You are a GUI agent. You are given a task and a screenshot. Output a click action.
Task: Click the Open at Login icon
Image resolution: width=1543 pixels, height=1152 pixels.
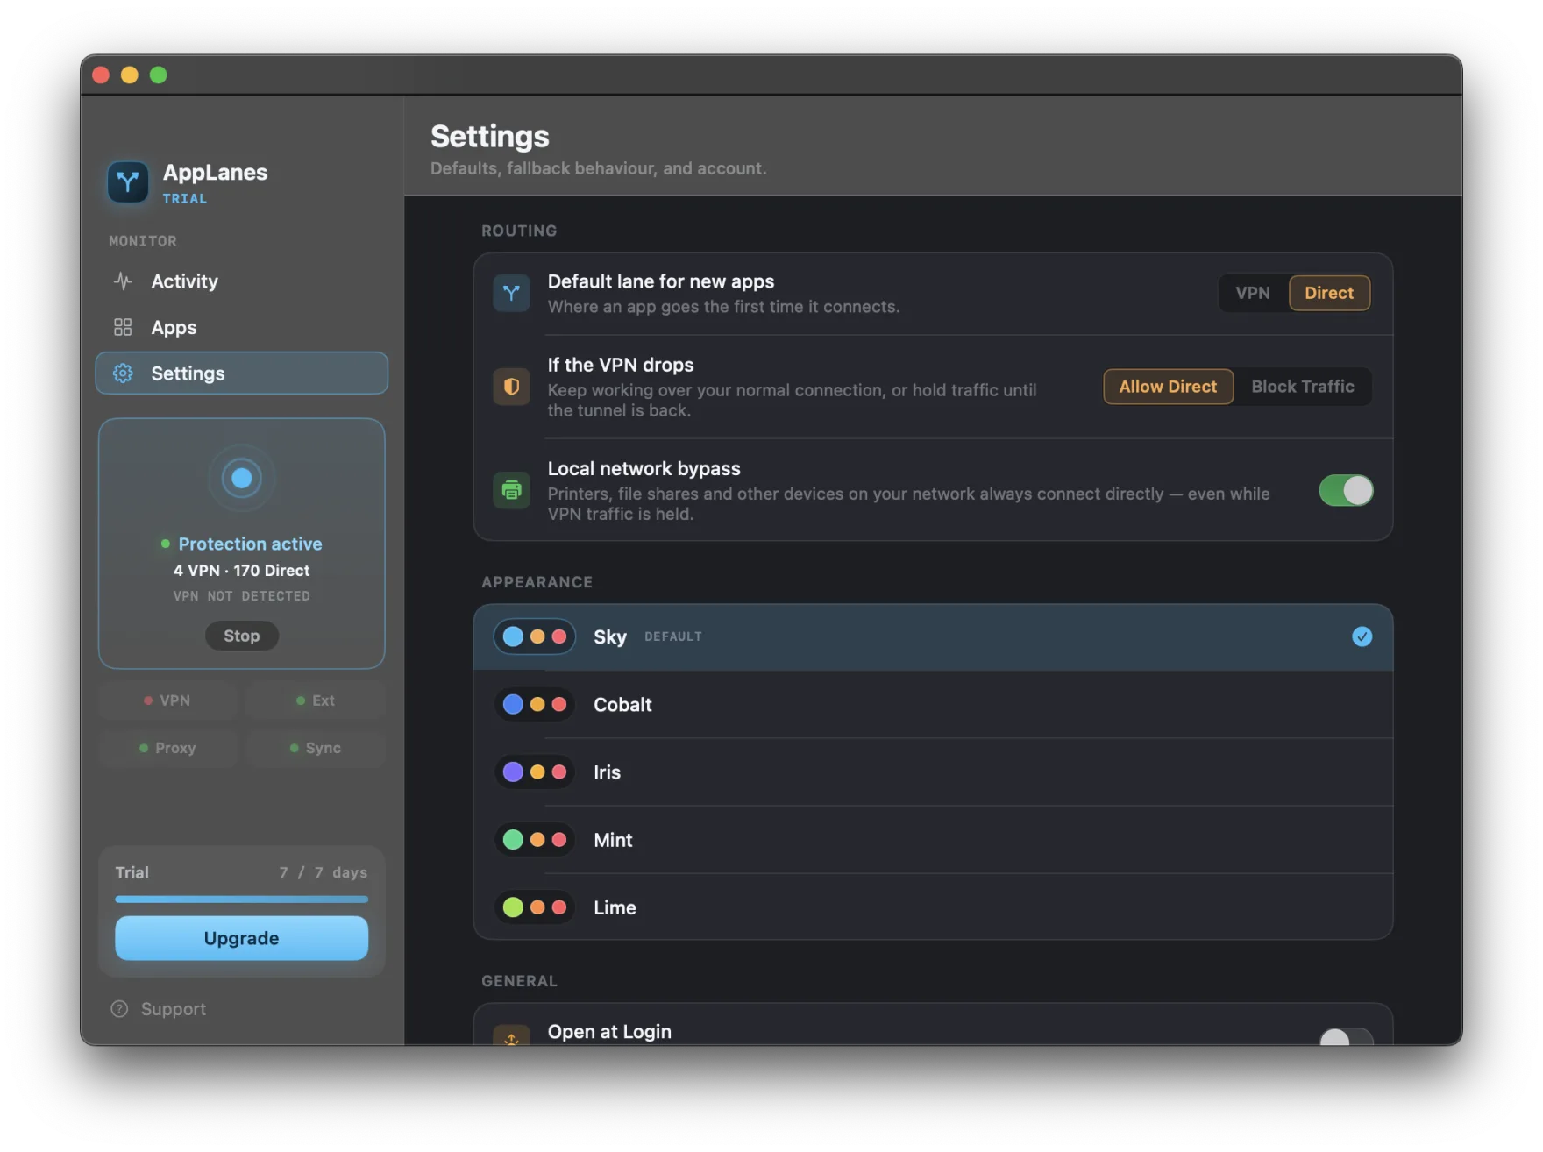coord(512,1035)
